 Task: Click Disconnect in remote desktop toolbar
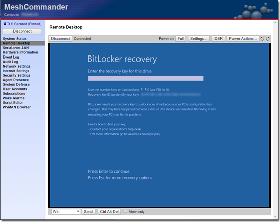pos(60,39)
